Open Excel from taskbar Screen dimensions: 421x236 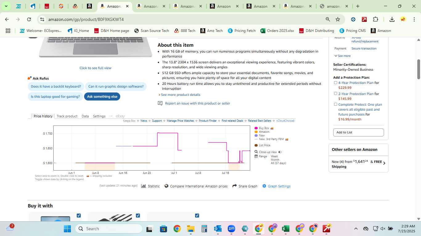click(285, 229)
